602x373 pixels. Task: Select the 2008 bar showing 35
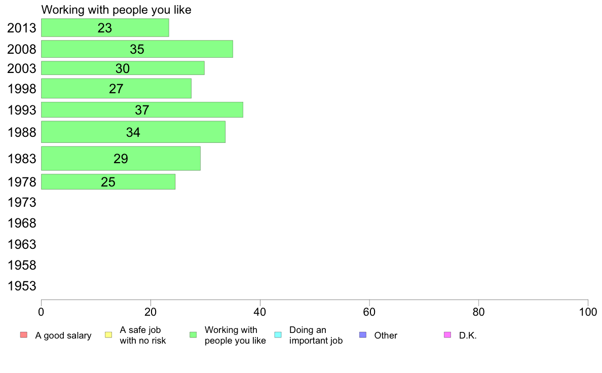click(137, 49)
